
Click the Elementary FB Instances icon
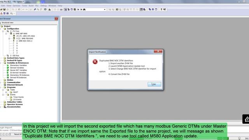tap(8, 75)
